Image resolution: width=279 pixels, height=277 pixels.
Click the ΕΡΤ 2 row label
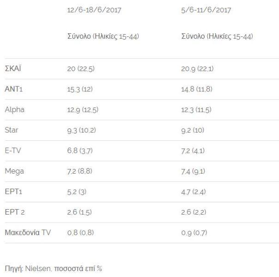14,212
